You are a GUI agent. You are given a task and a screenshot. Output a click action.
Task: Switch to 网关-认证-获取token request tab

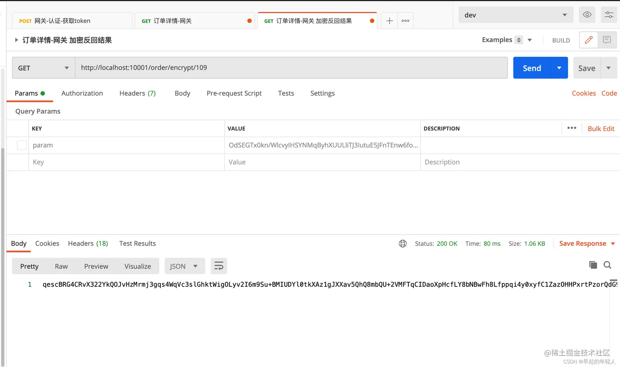(72, 21)
